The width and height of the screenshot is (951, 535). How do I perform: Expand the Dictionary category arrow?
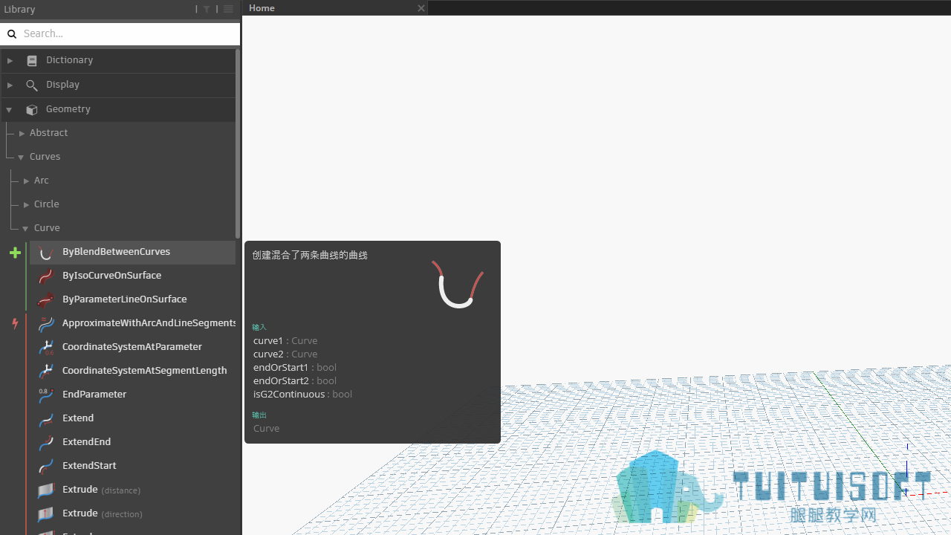[10, 60]
